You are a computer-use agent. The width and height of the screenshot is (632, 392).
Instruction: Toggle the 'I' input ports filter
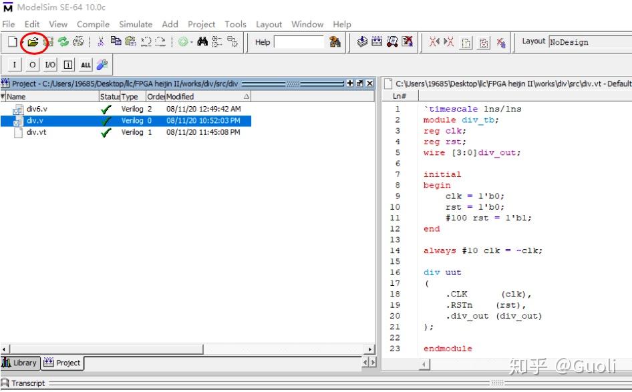tap(15, 64)
